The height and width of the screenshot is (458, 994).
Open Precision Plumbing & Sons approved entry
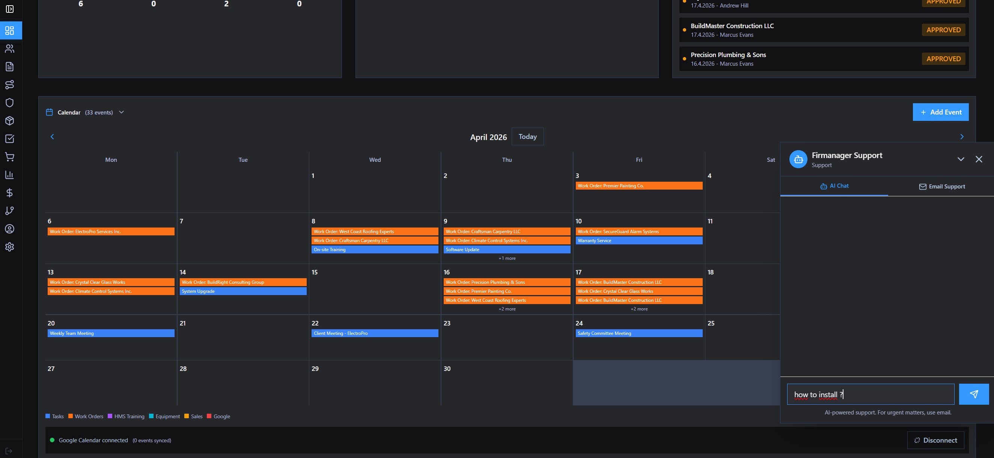pyautogui.click(x=824, y=59)
